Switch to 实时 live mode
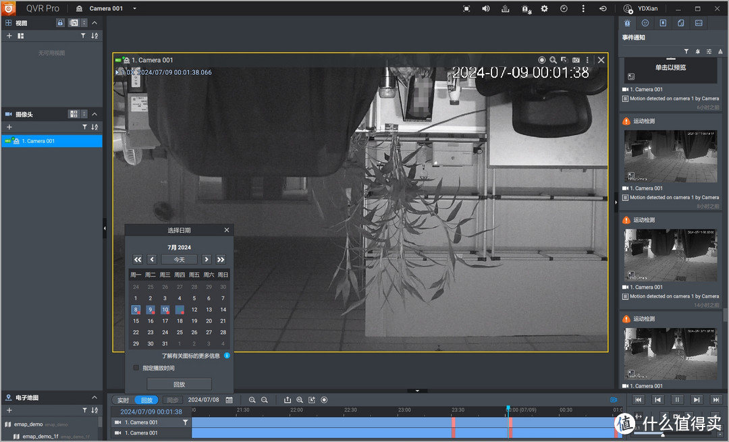The height and width of the screenshot is (442, 729). pyautogui.click(x=123, y=400)
